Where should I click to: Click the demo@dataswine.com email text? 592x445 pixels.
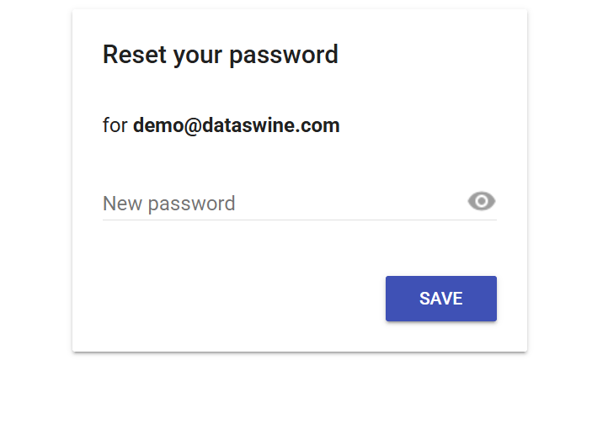236,126
